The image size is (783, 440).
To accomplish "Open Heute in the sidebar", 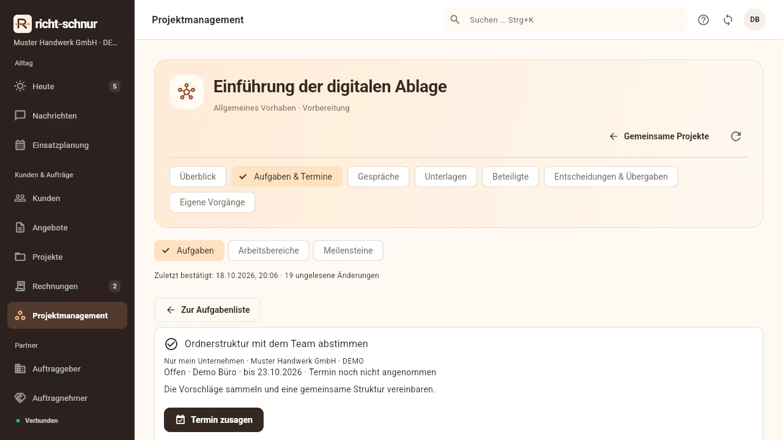I will 67,86.
